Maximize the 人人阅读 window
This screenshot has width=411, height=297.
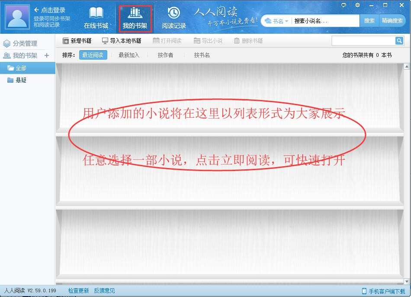[385, 5]
